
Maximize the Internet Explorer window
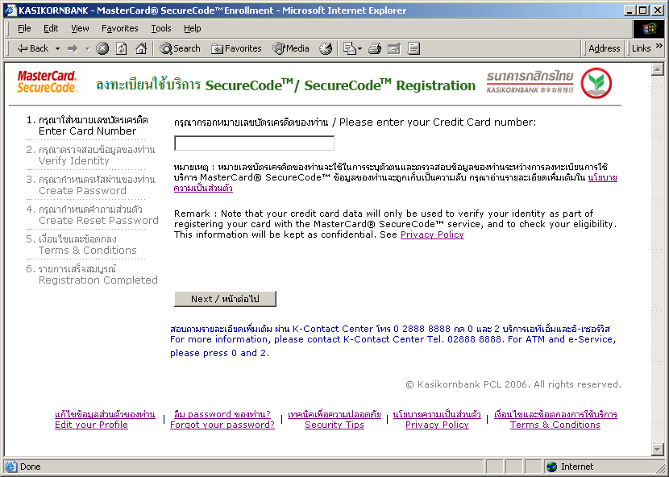[643, 10]
